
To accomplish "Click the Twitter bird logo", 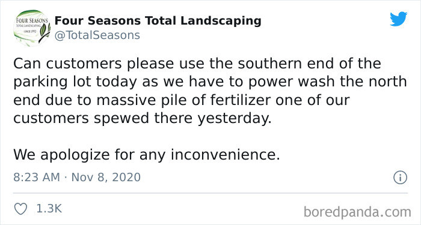I will click(399, 19).
